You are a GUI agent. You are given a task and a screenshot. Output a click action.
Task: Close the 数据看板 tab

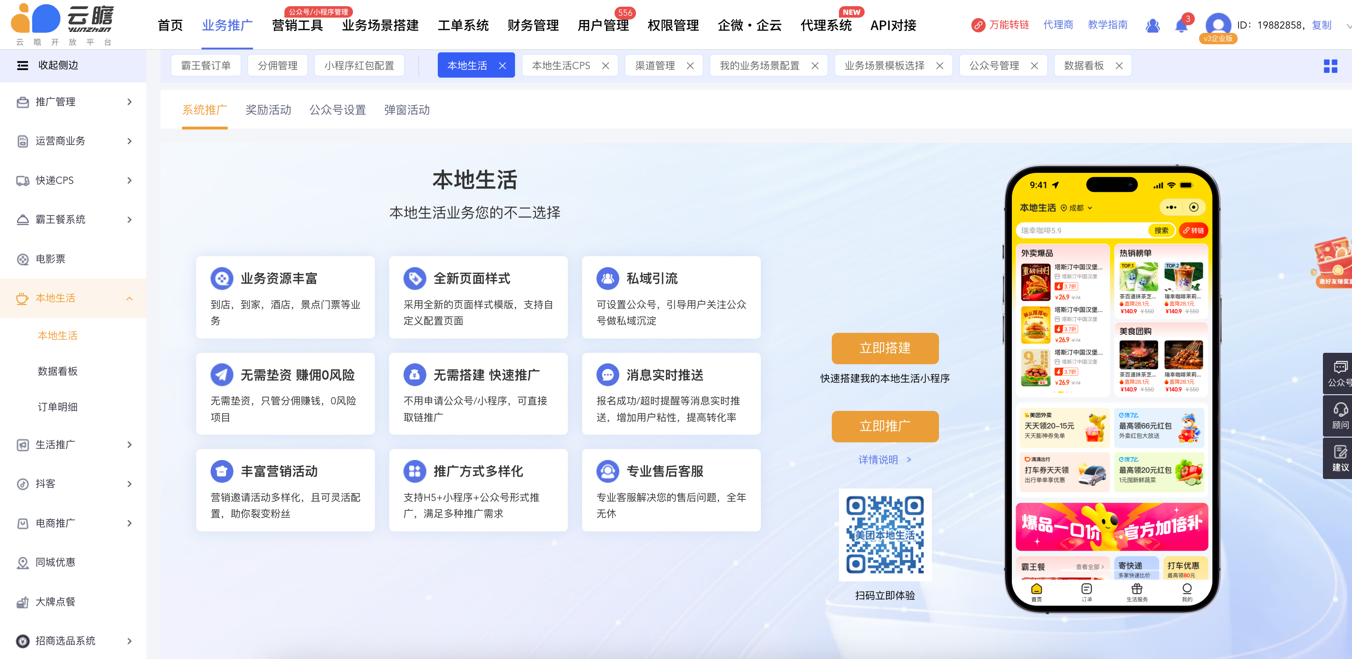pyautogui.click(x=1119, y=66)
